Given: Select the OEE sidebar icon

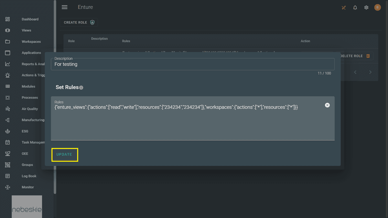Looking at the screenshot, I should [25, 153].
